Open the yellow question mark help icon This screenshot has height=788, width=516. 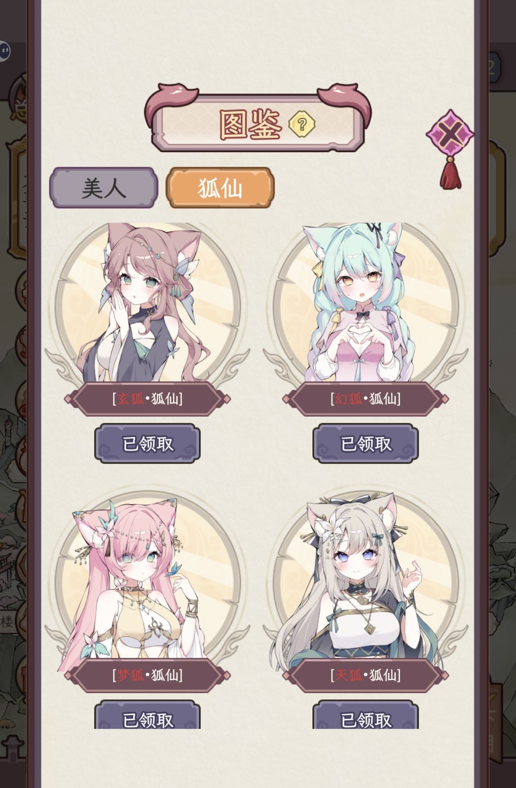coord(301,124)
